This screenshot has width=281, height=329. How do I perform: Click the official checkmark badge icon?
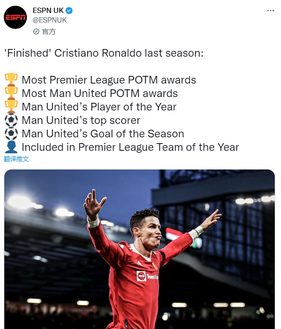coord(36,32)
